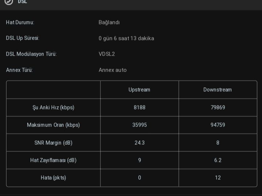Select the DSL Up Süresi label
The height and width of the screenshot is (196, 262).
click(x=23, y=38)
